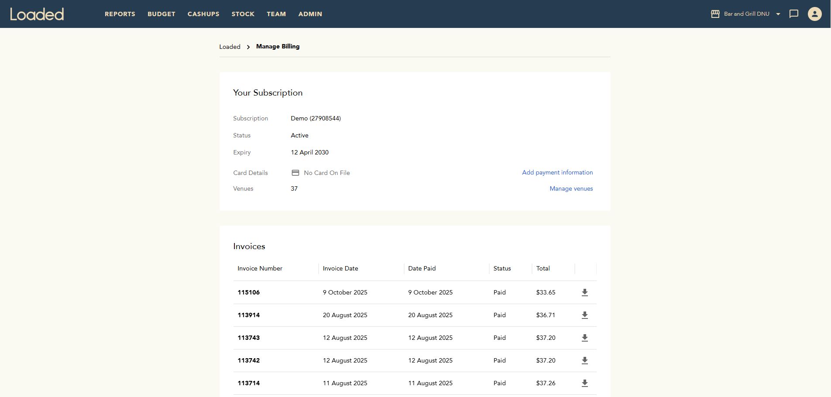This screenshot has width=831, height=397.
Task: Click the Total column header
Action: coord(543,268)
